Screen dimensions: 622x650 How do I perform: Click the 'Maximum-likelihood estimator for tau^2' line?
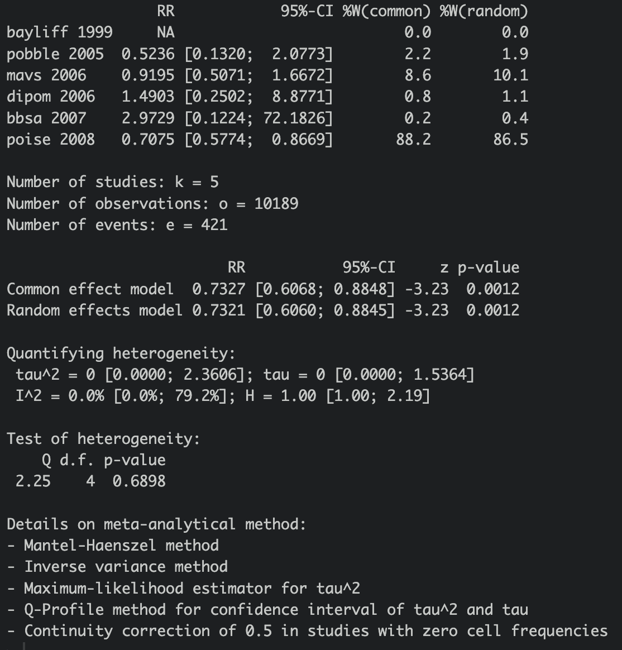[x=184, y=588]
